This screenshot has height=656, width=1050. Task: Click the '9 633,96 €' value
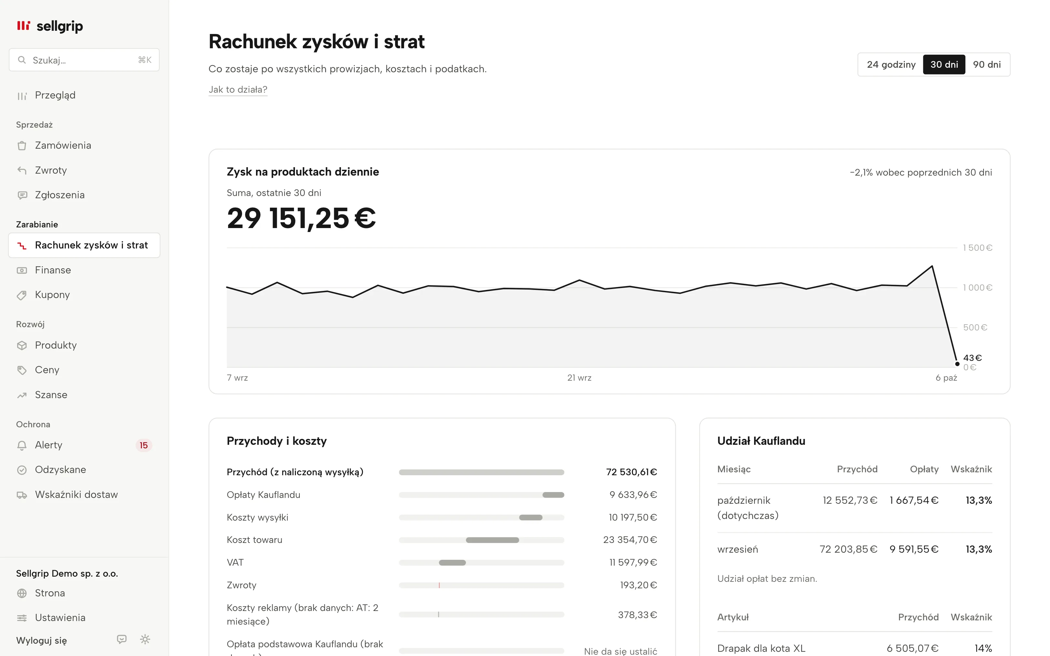633,495
